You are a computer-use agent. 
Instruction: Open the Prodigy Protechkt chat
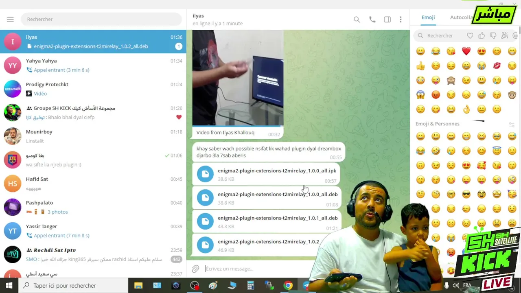93,89
